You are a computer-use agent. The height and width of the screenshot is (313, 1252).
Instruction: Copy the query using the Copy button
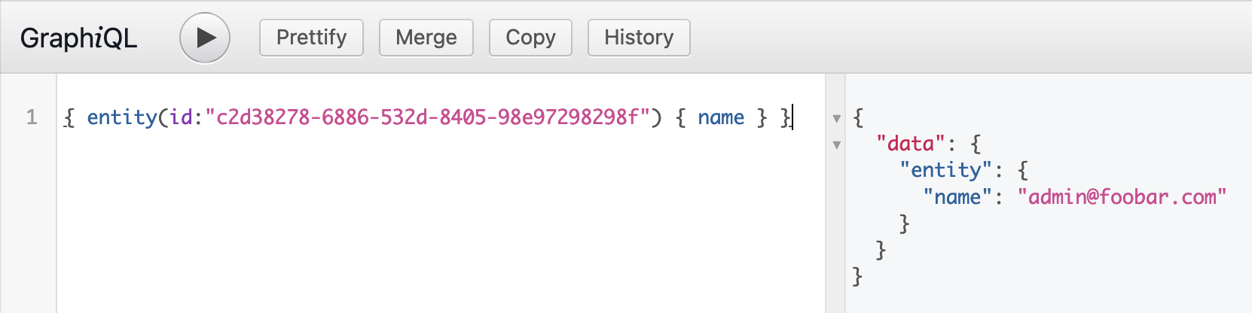click(530, 38)
